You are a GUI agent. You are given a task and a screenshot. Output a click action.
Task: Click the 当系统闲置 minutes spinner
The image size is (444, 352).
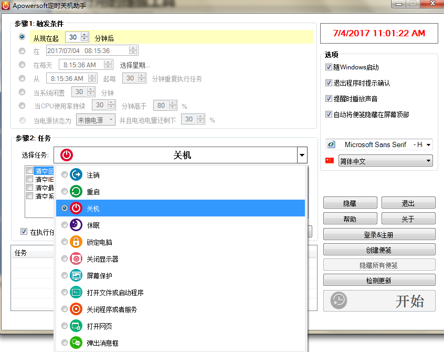tap(90, 91)
